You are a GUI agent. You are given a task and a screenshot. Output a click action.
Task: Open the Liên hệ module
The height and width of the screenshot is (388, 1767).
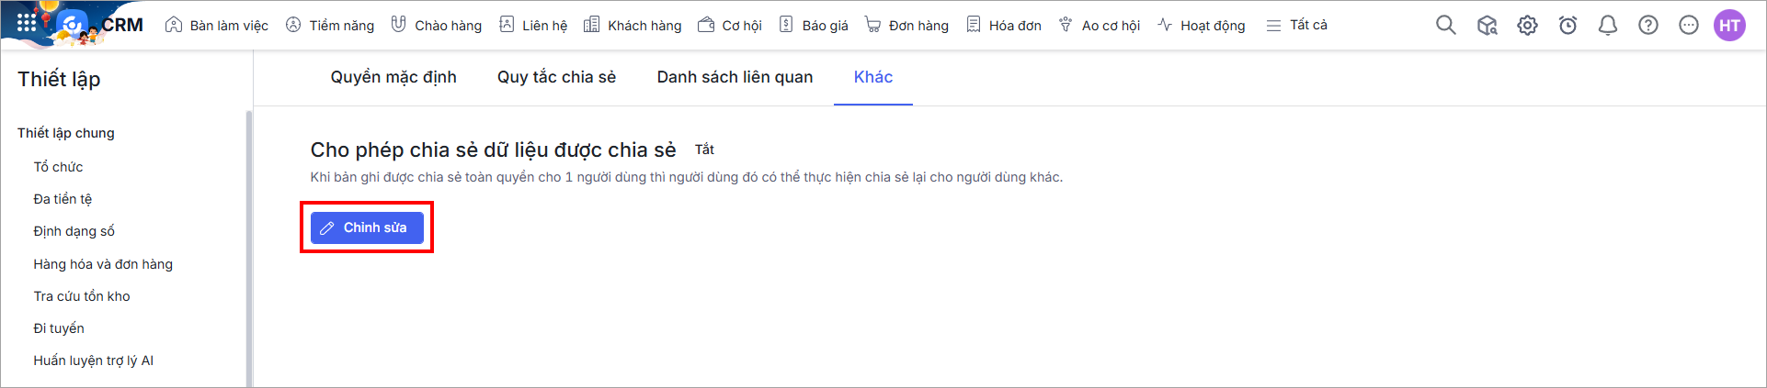[533, 26]
